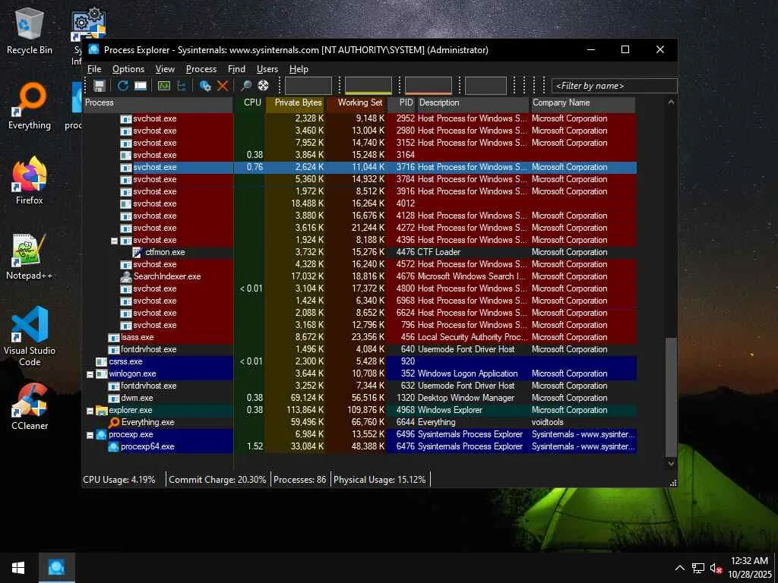Screen dimensions: 778x583
Task: Click the 'Processes: 86' status entry
Action: (x=299, y=480)
